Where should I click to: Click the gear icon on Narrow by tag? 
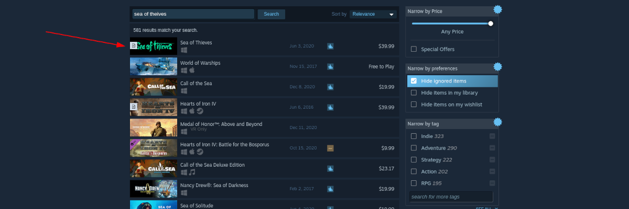[x=497, y=122]
